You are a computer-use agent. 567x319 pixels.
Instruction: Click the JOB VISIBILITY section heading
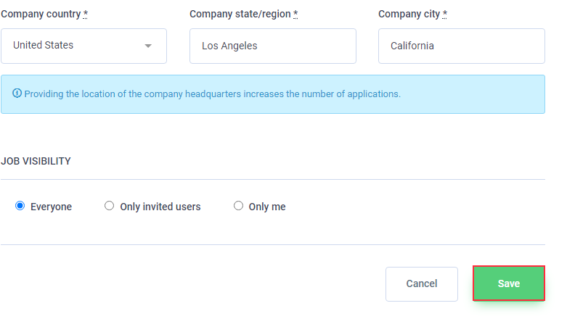coord(36,161)
